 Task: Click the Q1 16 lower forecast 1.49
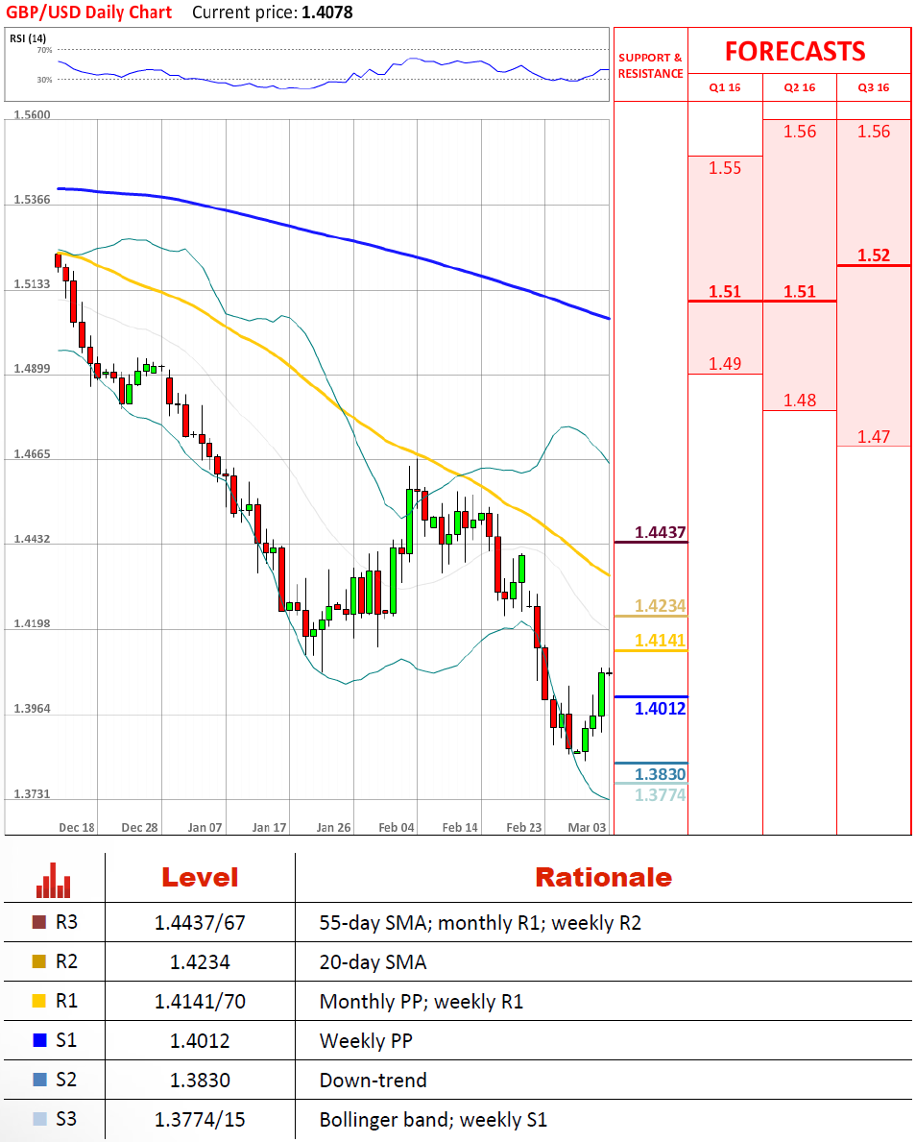click(725, 363)
